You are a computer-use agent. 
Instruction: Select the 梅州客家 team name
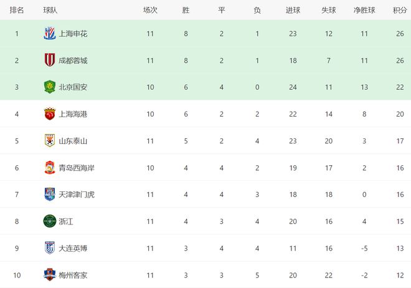pos(73,275)
